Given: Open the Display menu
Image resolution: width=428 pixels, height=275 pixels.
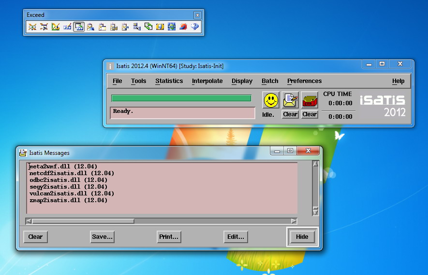Looking at the screenshot, I should tap(242, 81).
